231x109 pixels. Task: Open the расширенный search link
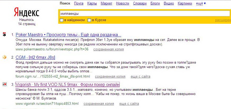click(x=223, y=20)
